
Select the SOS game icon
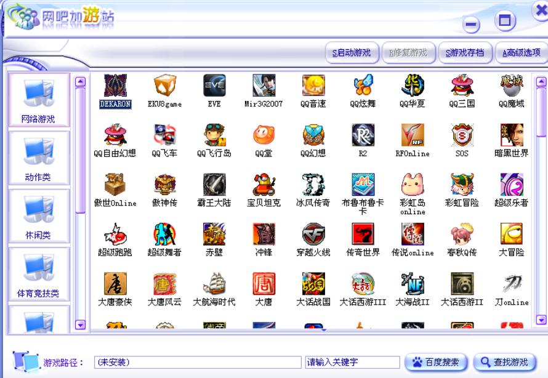pos(462,135)
